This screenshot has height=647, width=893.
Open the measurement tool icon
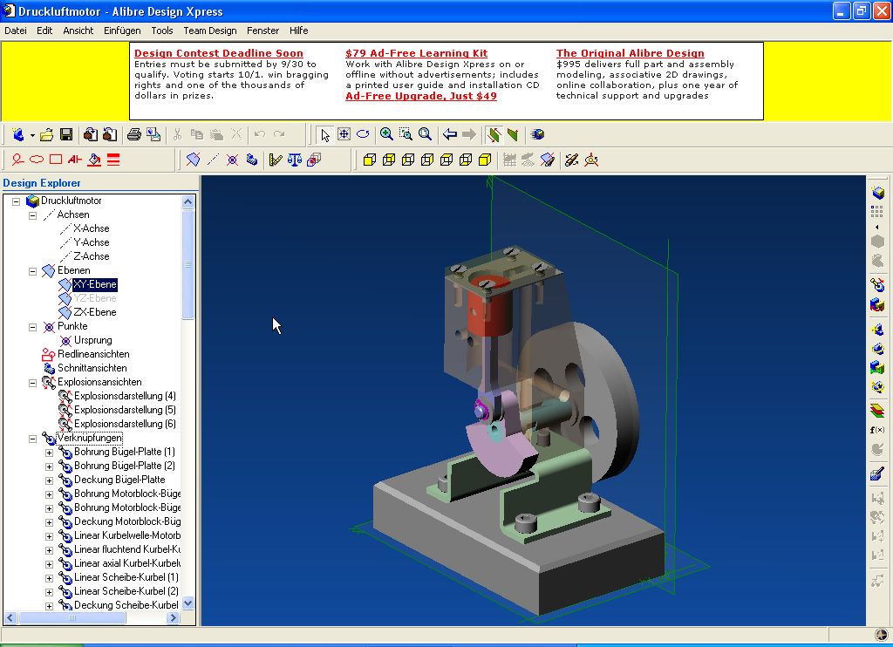(276, 160)
